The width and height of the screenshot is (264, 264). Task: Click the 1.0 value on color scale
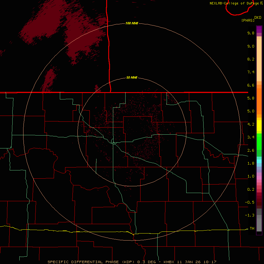251,176
